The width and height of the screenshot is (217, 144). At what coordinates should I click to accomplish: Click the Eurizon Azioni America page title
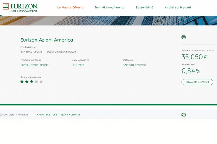coord(47,40)
